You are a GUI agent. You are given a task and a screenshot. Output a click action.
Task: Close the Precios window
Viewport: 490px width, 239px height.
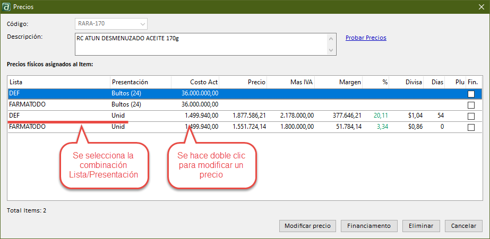(480, 6)
